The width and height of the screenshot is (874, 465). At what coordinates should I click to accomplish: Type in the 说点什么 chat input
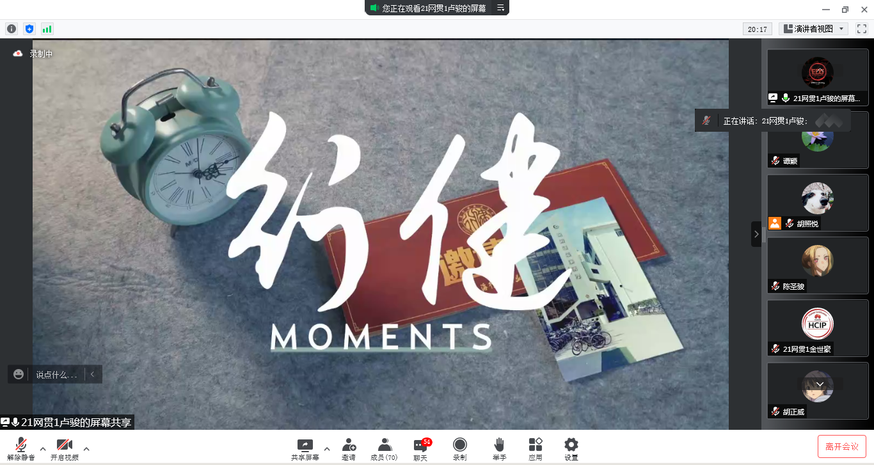(x=56, y=375)
